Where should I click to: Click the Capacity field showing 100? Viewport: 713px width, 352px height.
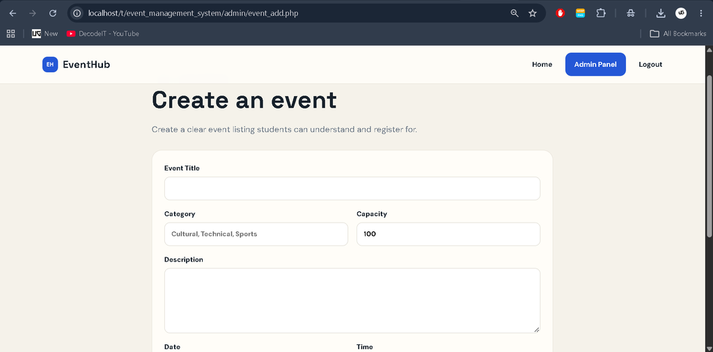448,234
